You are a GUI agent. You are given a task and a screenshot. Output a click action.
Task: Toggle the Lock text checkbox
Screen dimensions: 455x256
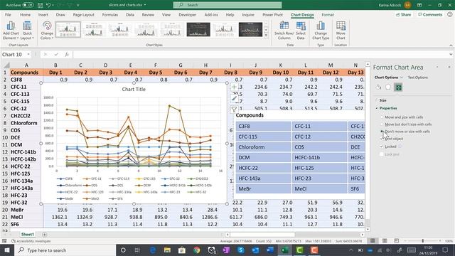[x=382, y=154]
